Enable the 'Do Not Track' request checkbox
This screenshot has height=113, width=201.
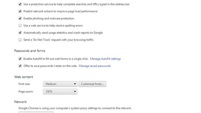[20, 40]
